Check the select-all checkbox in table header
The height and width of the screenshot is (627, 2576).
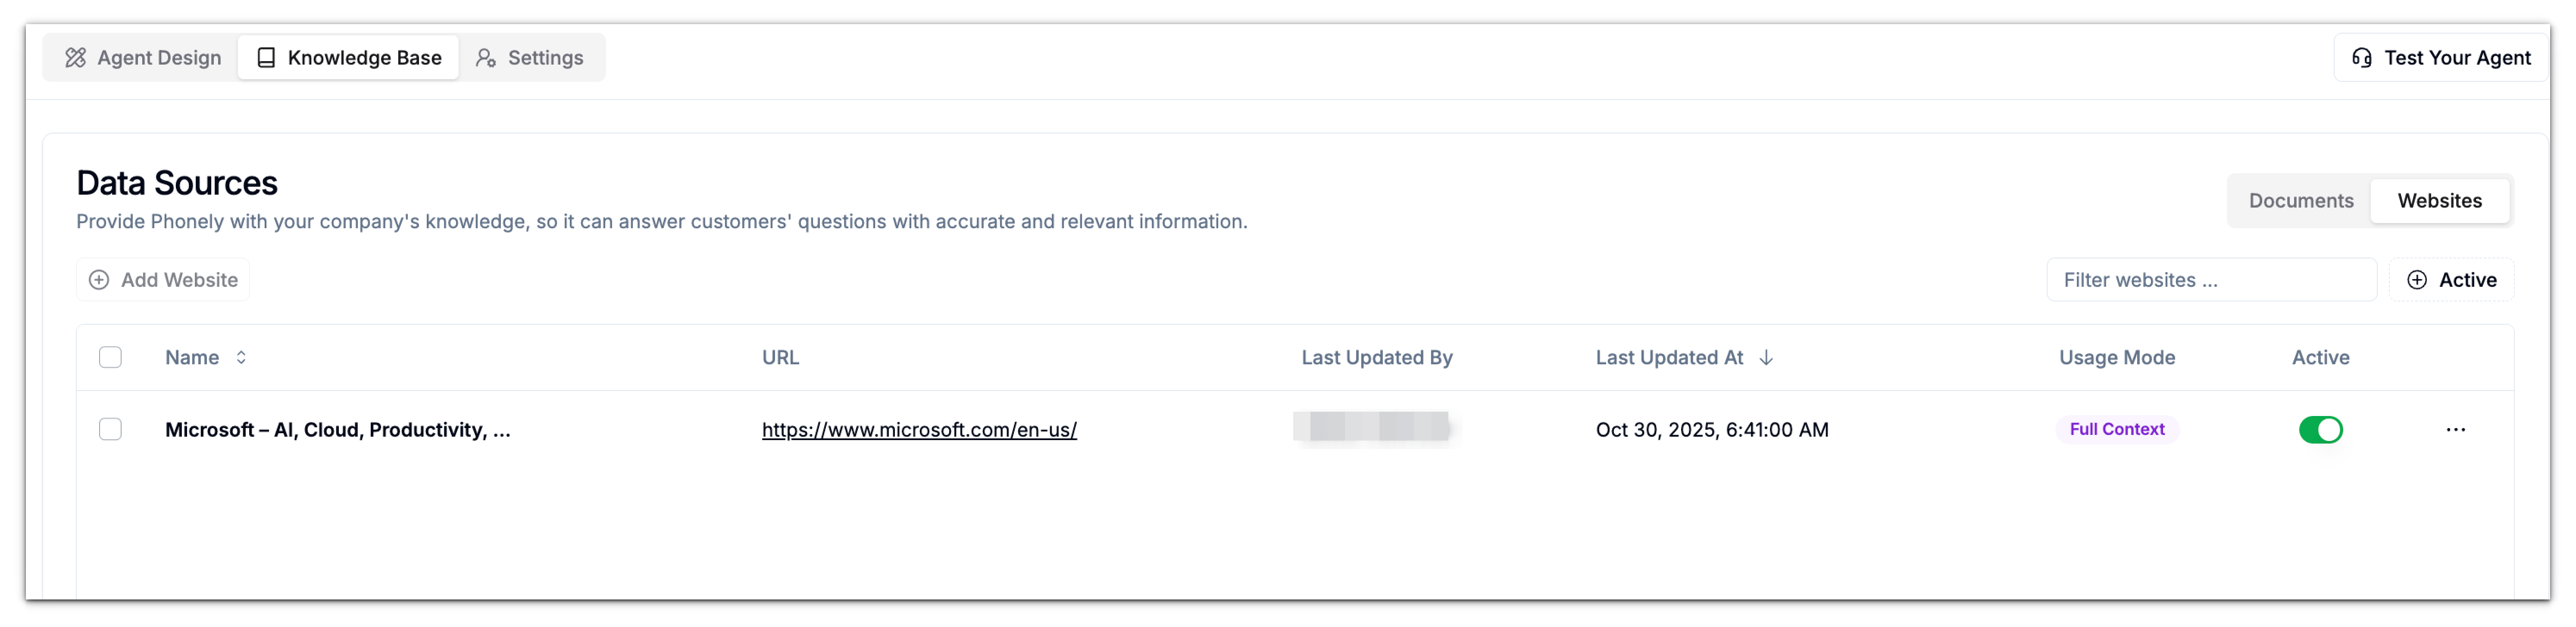point(110,357)
